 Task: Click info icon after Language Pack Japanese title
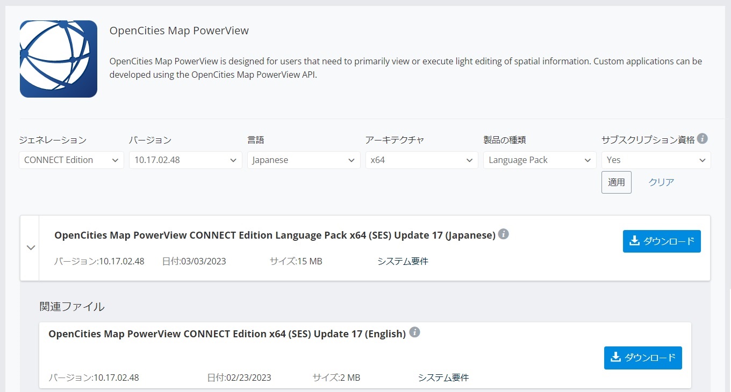pos(503,234)
